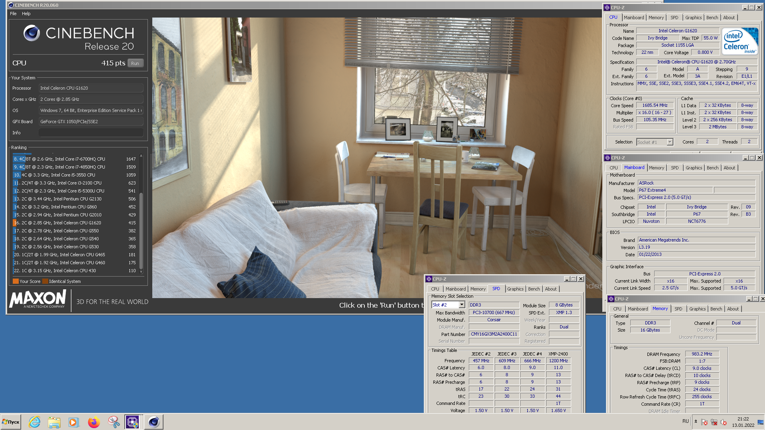This screenshot has width=765, height=430.
Task: Click Run to start the CPU benchmark
Action: tap(135, 63)
